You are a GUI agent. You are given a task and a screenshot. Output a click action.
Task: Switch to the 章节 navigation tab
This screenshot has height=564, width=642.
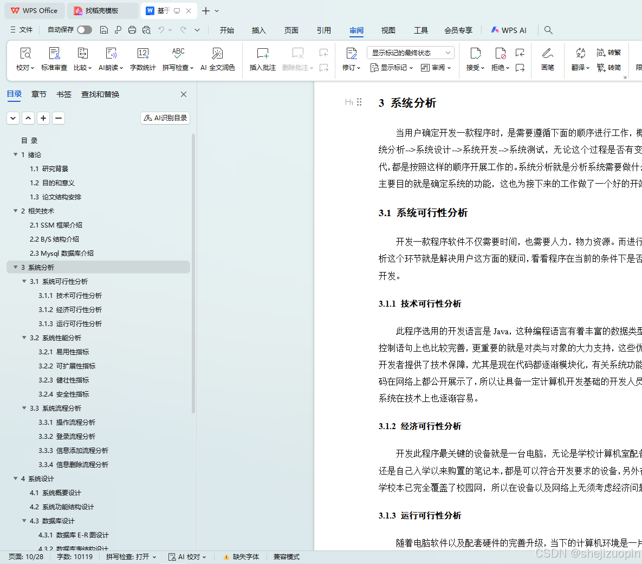pyautogui.click(x=39, y=94)
